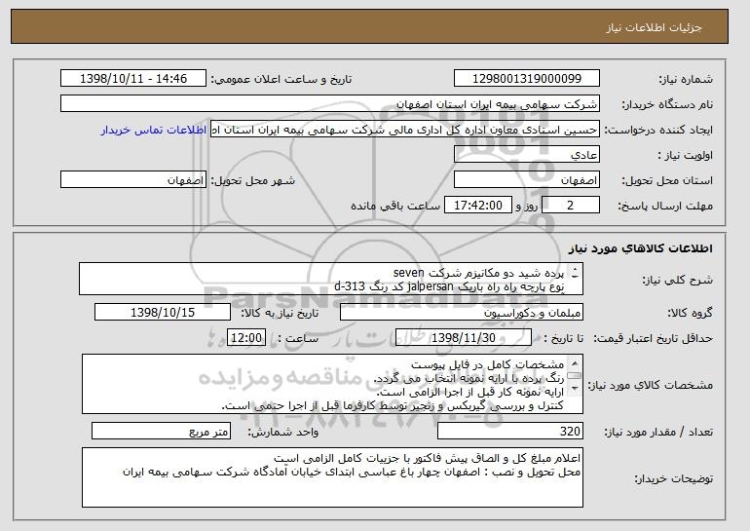Click the quantity field showing 320
Viewport: 750px width, 531px height.
510,431
